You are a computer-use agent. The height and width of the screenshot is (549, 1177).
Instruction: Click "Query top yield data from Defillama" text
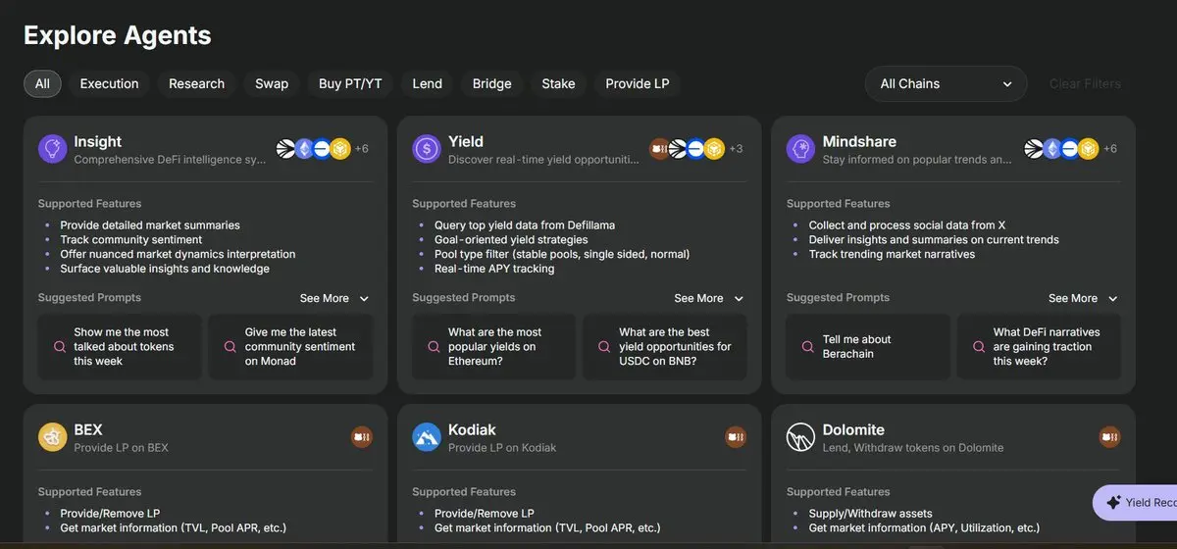click(x=525, y=225)
